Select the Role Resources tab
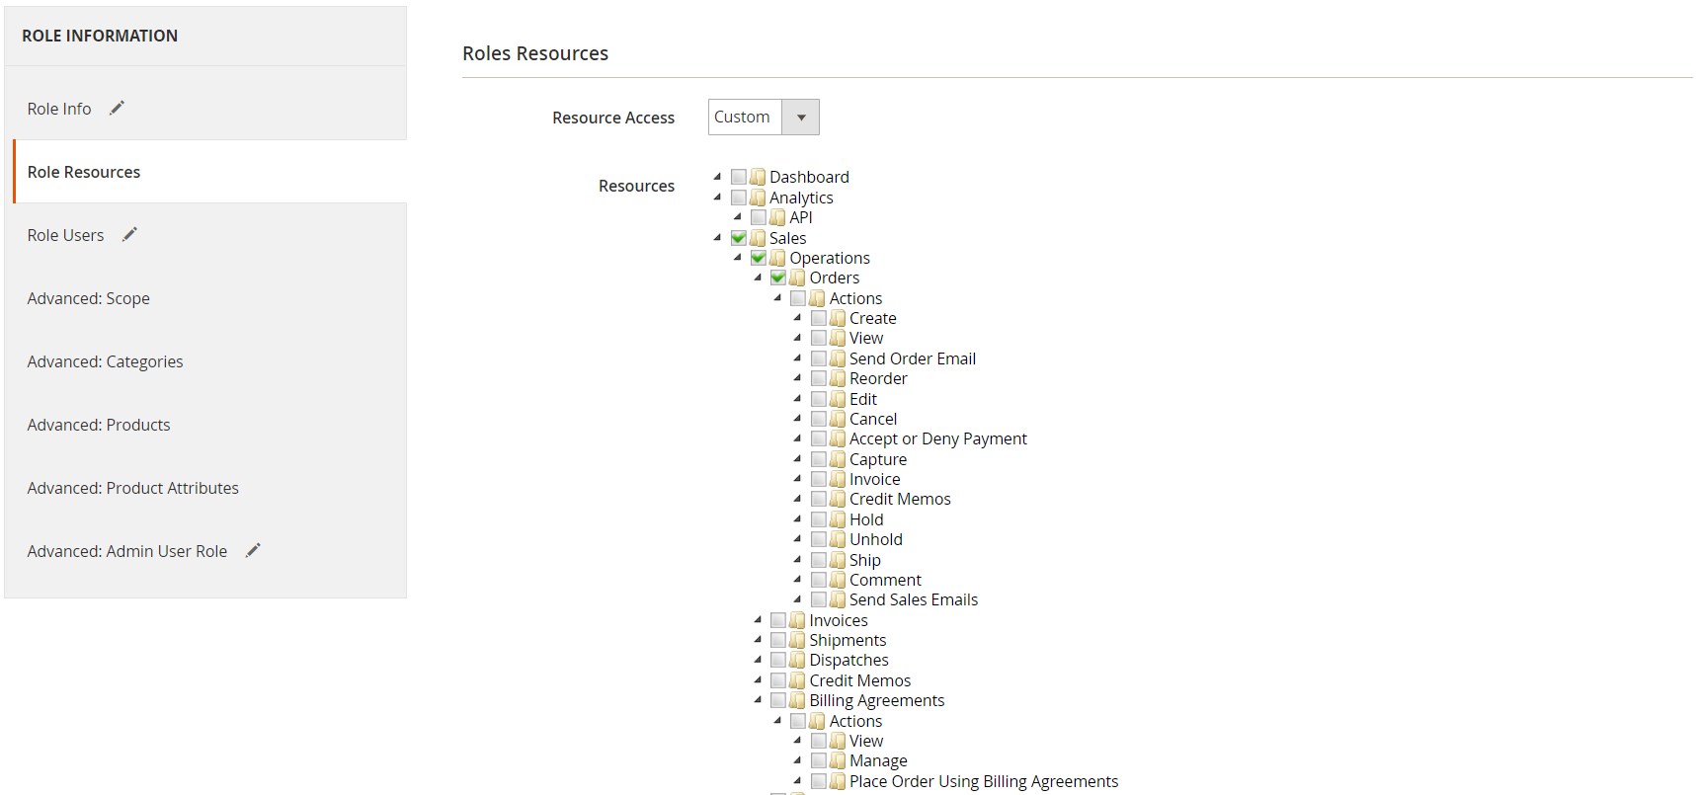This screenshot has height=795, width=1696. [209, 172]
